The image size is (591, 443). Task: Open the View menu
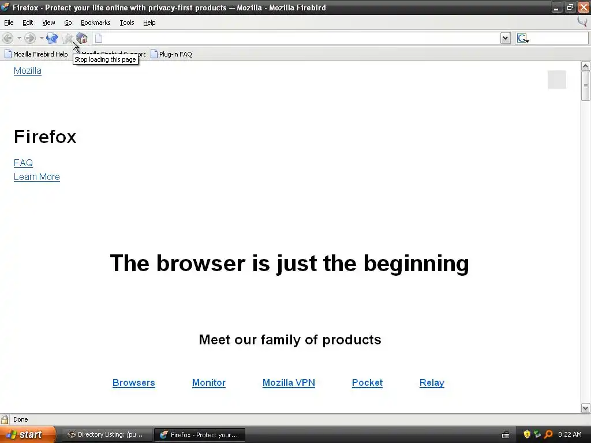[x=48, y=22]
